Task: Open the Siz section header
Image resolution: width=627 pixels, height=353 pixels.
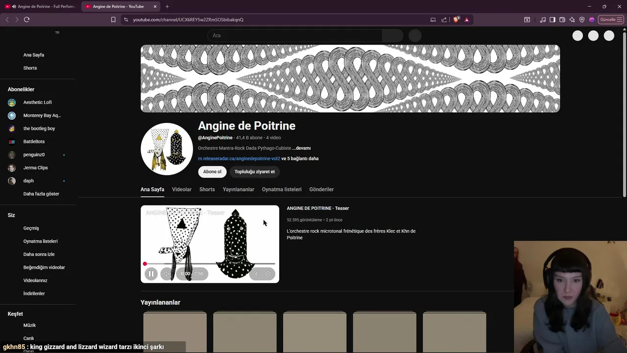Action: (11, 215)
